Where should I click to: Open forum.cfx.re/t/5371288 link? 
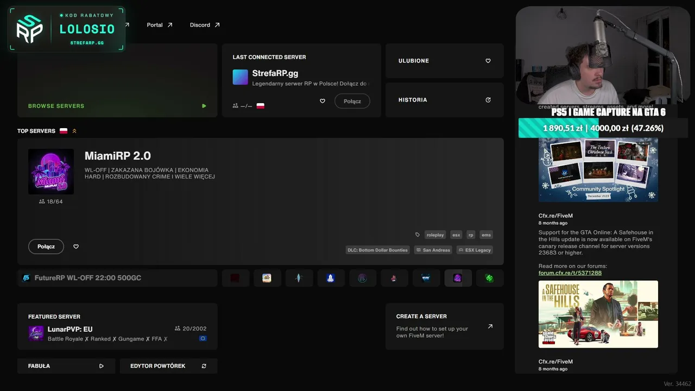pos(570,273)
